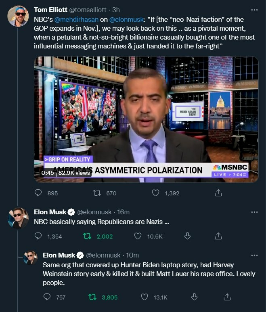
Task: Open more options on Musk's 10m tweet
Action: click(x=254, y=255)
